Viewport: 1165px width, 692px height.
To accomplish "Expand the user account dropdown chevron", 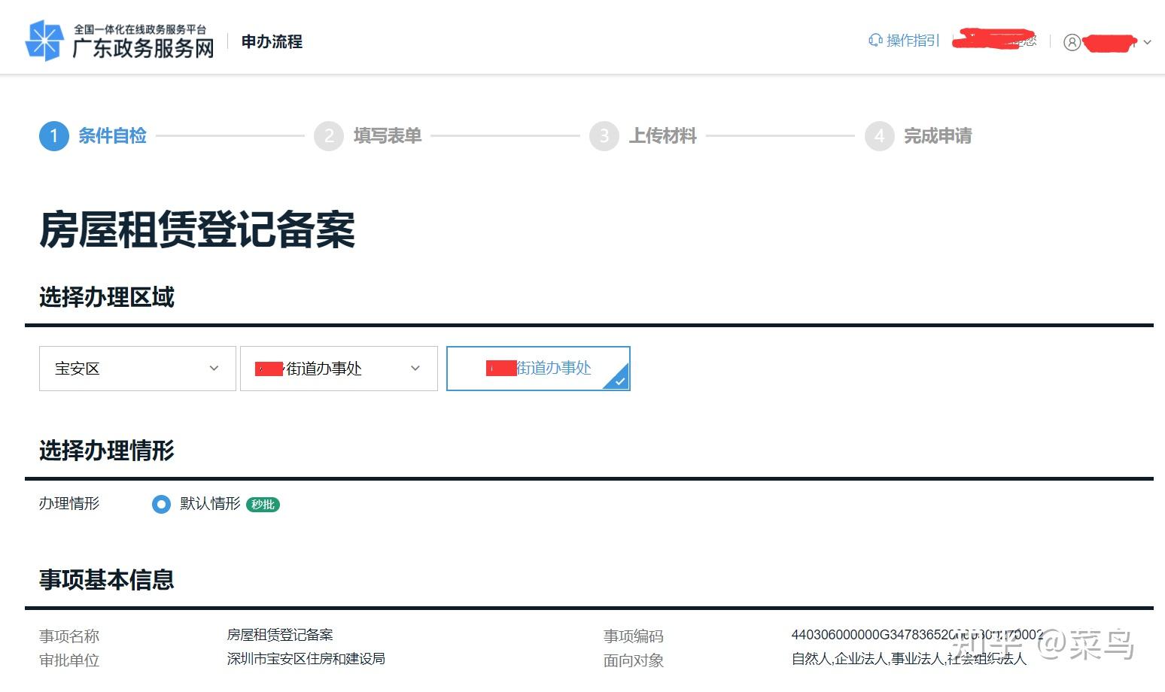I will 1147,42.
